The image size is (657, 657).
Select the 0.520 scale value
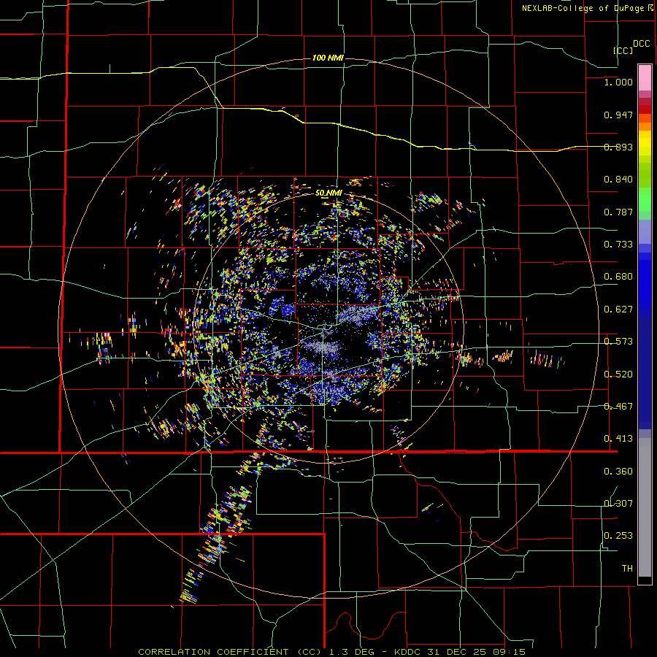click(618, 374)
